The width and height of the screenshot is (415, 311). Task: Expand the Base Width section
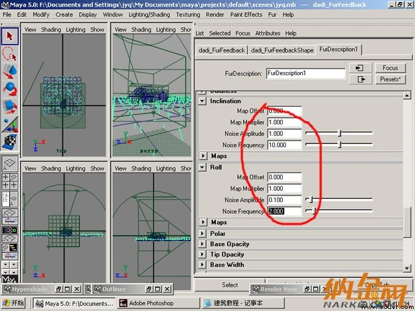(203, 265)
